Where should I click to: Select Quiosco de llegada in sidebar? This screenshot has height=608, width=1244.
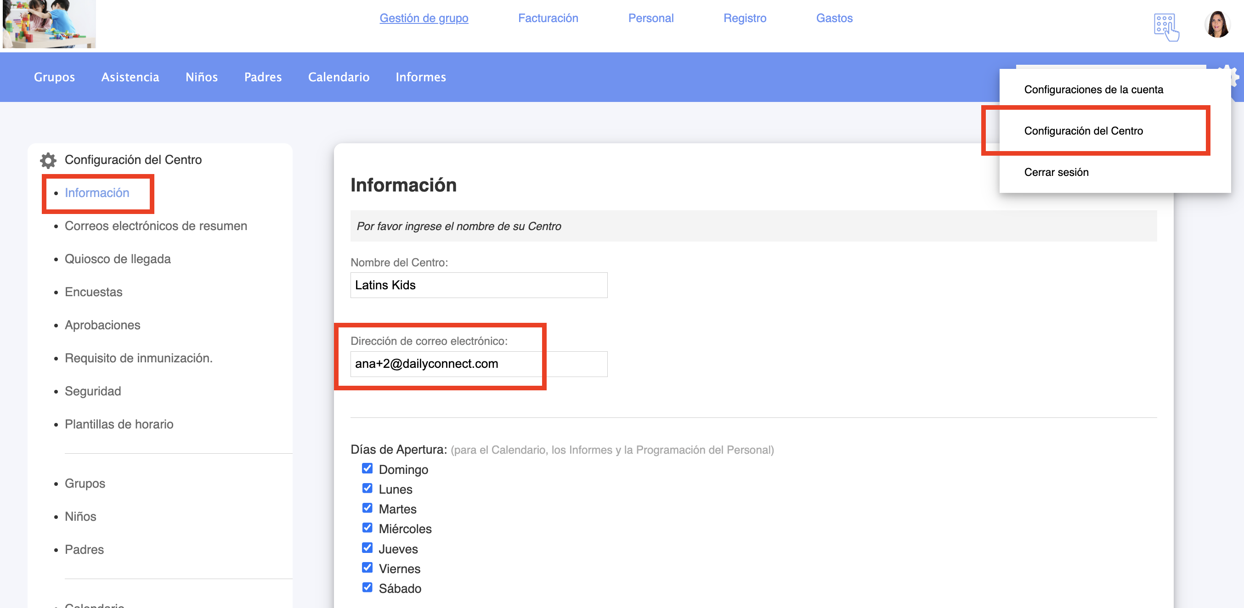(117, 259)
